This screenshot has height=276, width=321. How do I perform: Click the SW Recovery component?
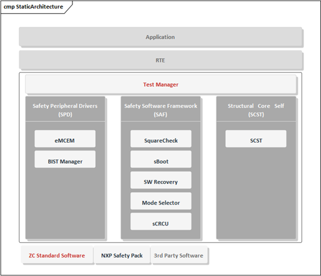(x=161, y=180)
